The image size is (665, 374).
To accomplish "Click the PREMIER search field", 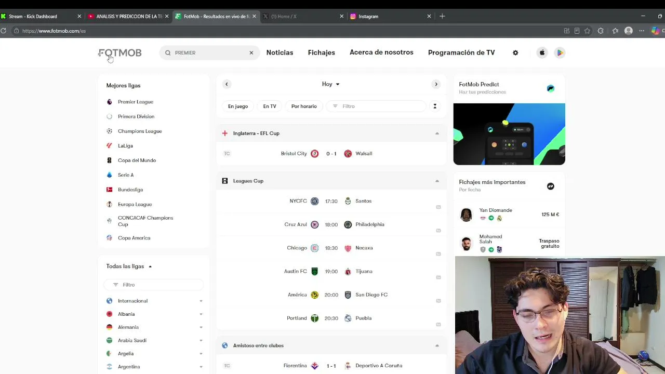I will (x=209, y=52).
